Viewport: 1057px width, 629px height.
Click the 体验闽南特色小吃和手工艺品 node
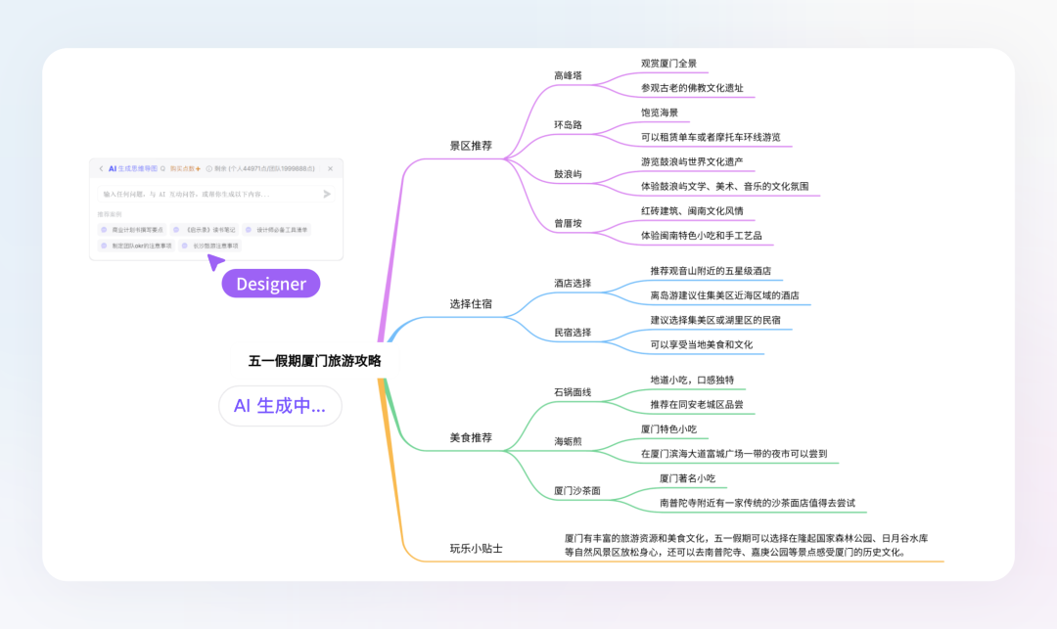point(701,235)
